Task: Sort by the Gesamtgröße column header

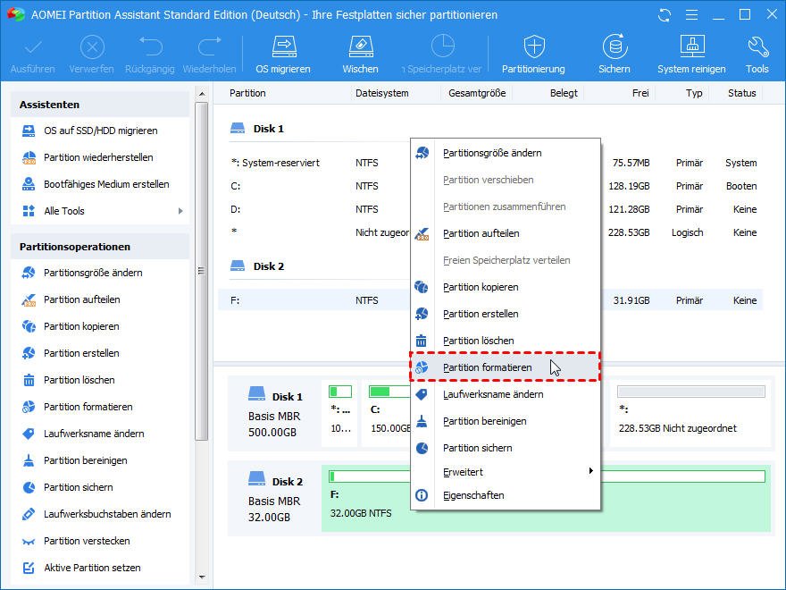Action: coord(477,93)
